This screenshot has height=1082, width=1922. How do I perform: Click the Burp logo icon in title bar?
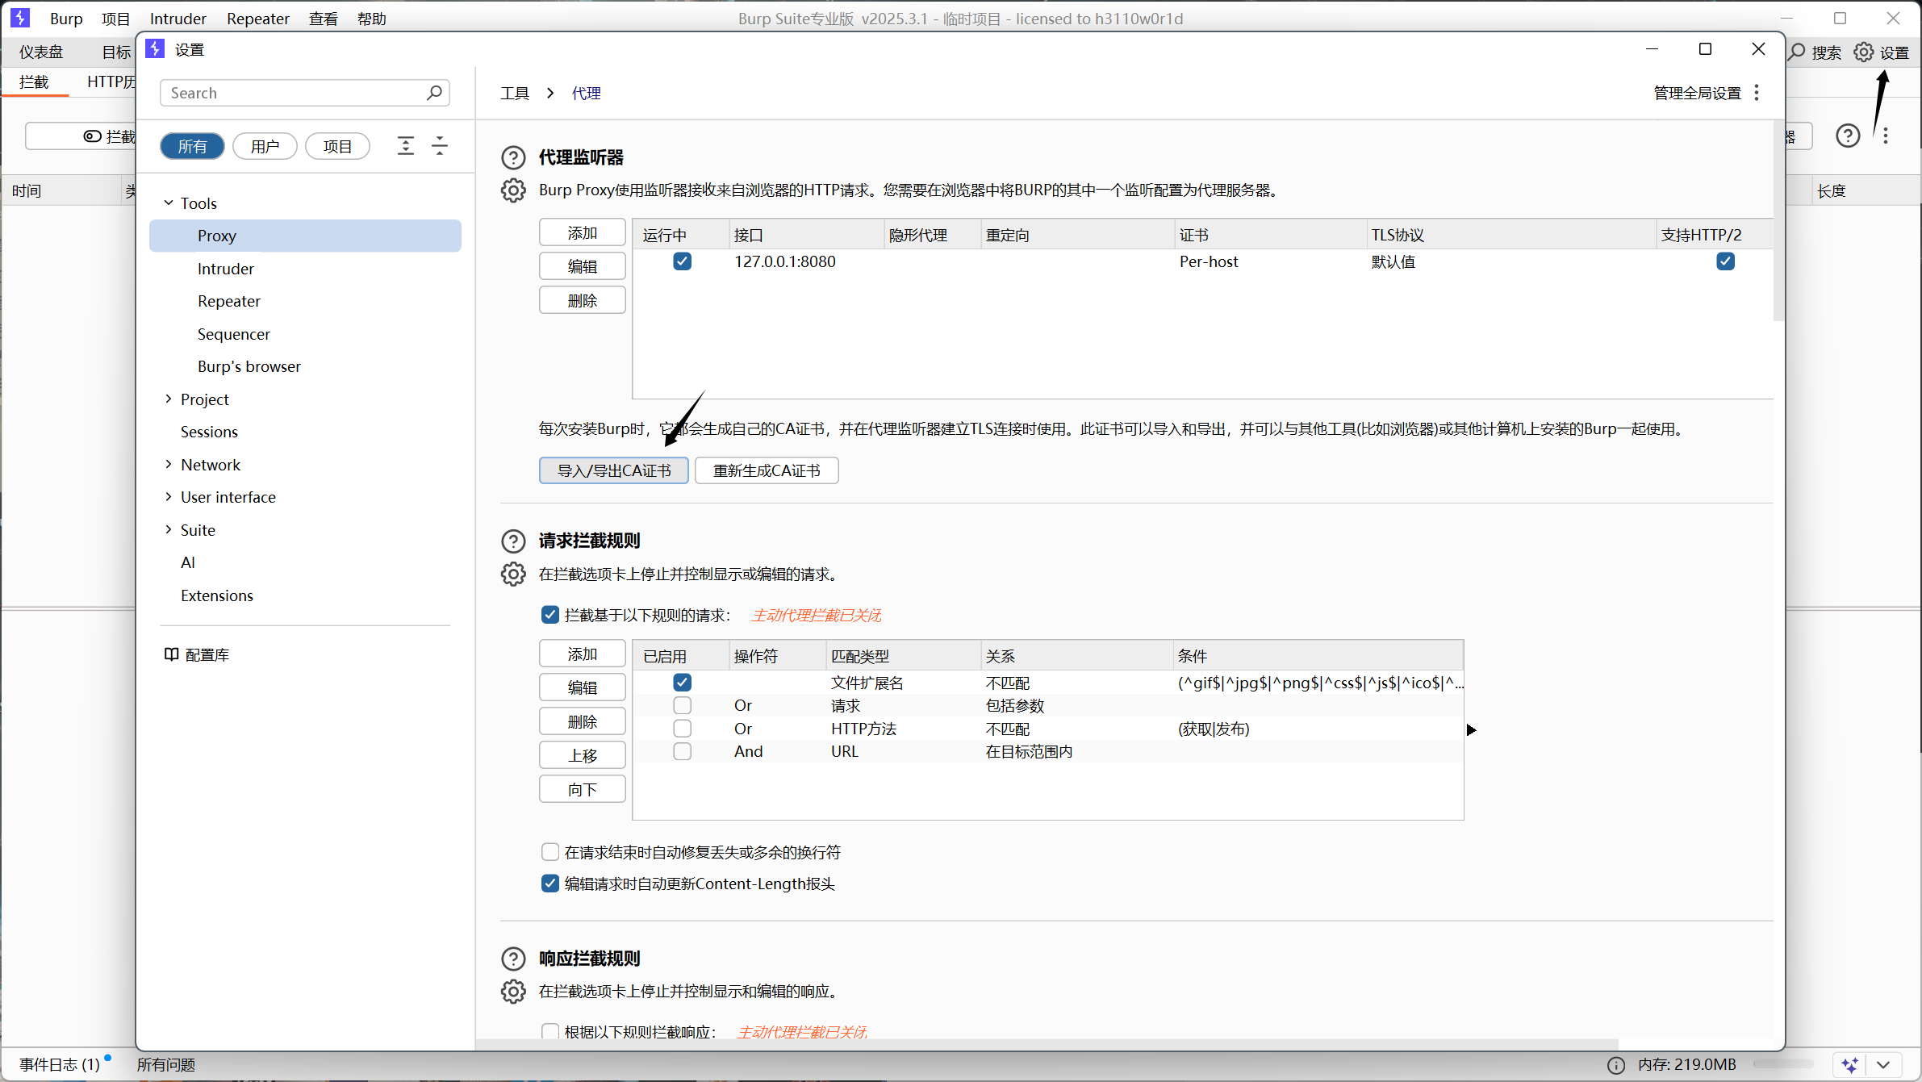click(x=20, y=18)
